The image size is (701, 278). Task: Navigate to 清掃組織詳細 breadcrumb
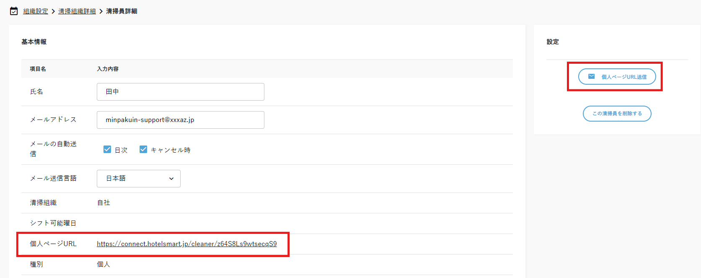point(77,11)
